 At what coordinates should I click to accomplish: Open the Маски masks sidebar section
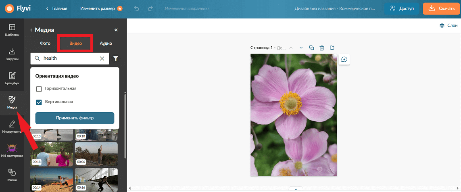pos(12,175)
